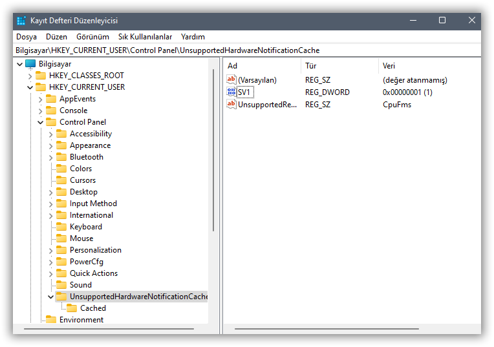Select the Keyboard key in tree
Screen dimensions: 494x347
pyautogui.click(x=85, y=227)
